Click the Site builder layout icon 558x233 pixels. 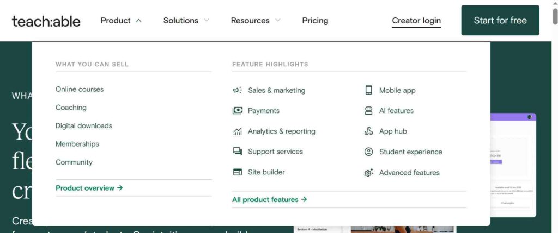[238, 172]
